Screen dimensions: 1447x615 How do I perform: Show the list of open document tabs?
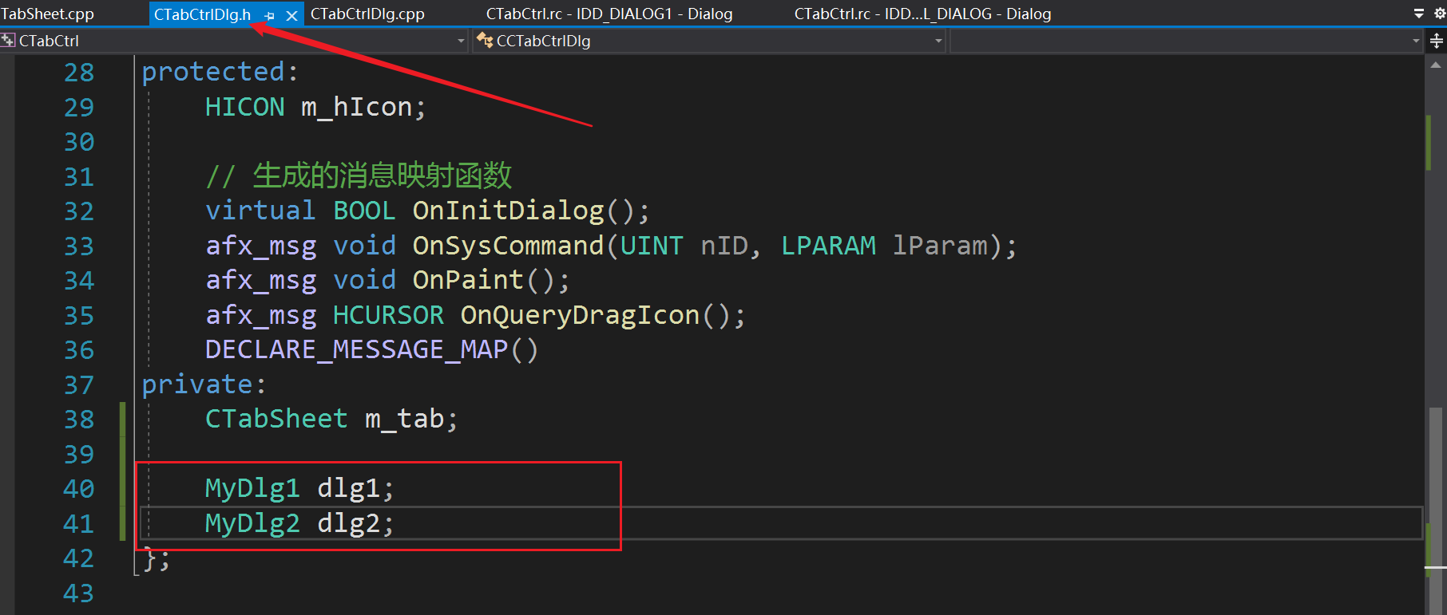click(1418, 14)
